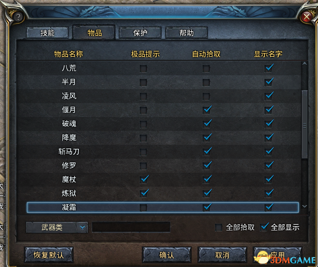Click the 确认 button
Viewport: 318px width, 267px height.
pos(166,255)
